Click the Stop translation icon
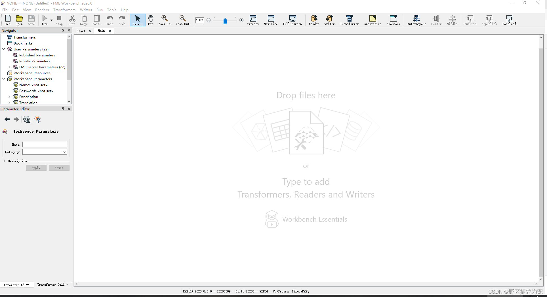 click(x=59, y=20)
